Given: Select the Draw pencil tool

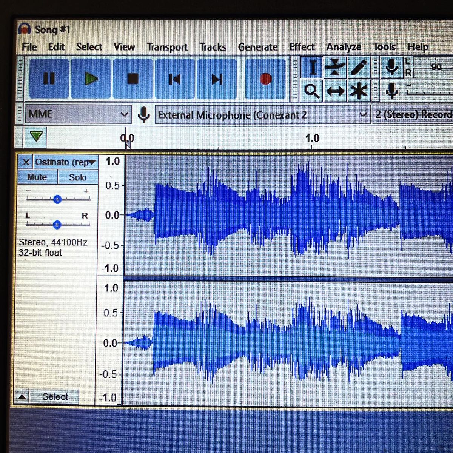Looking at the screenshot, I should 359,68.
